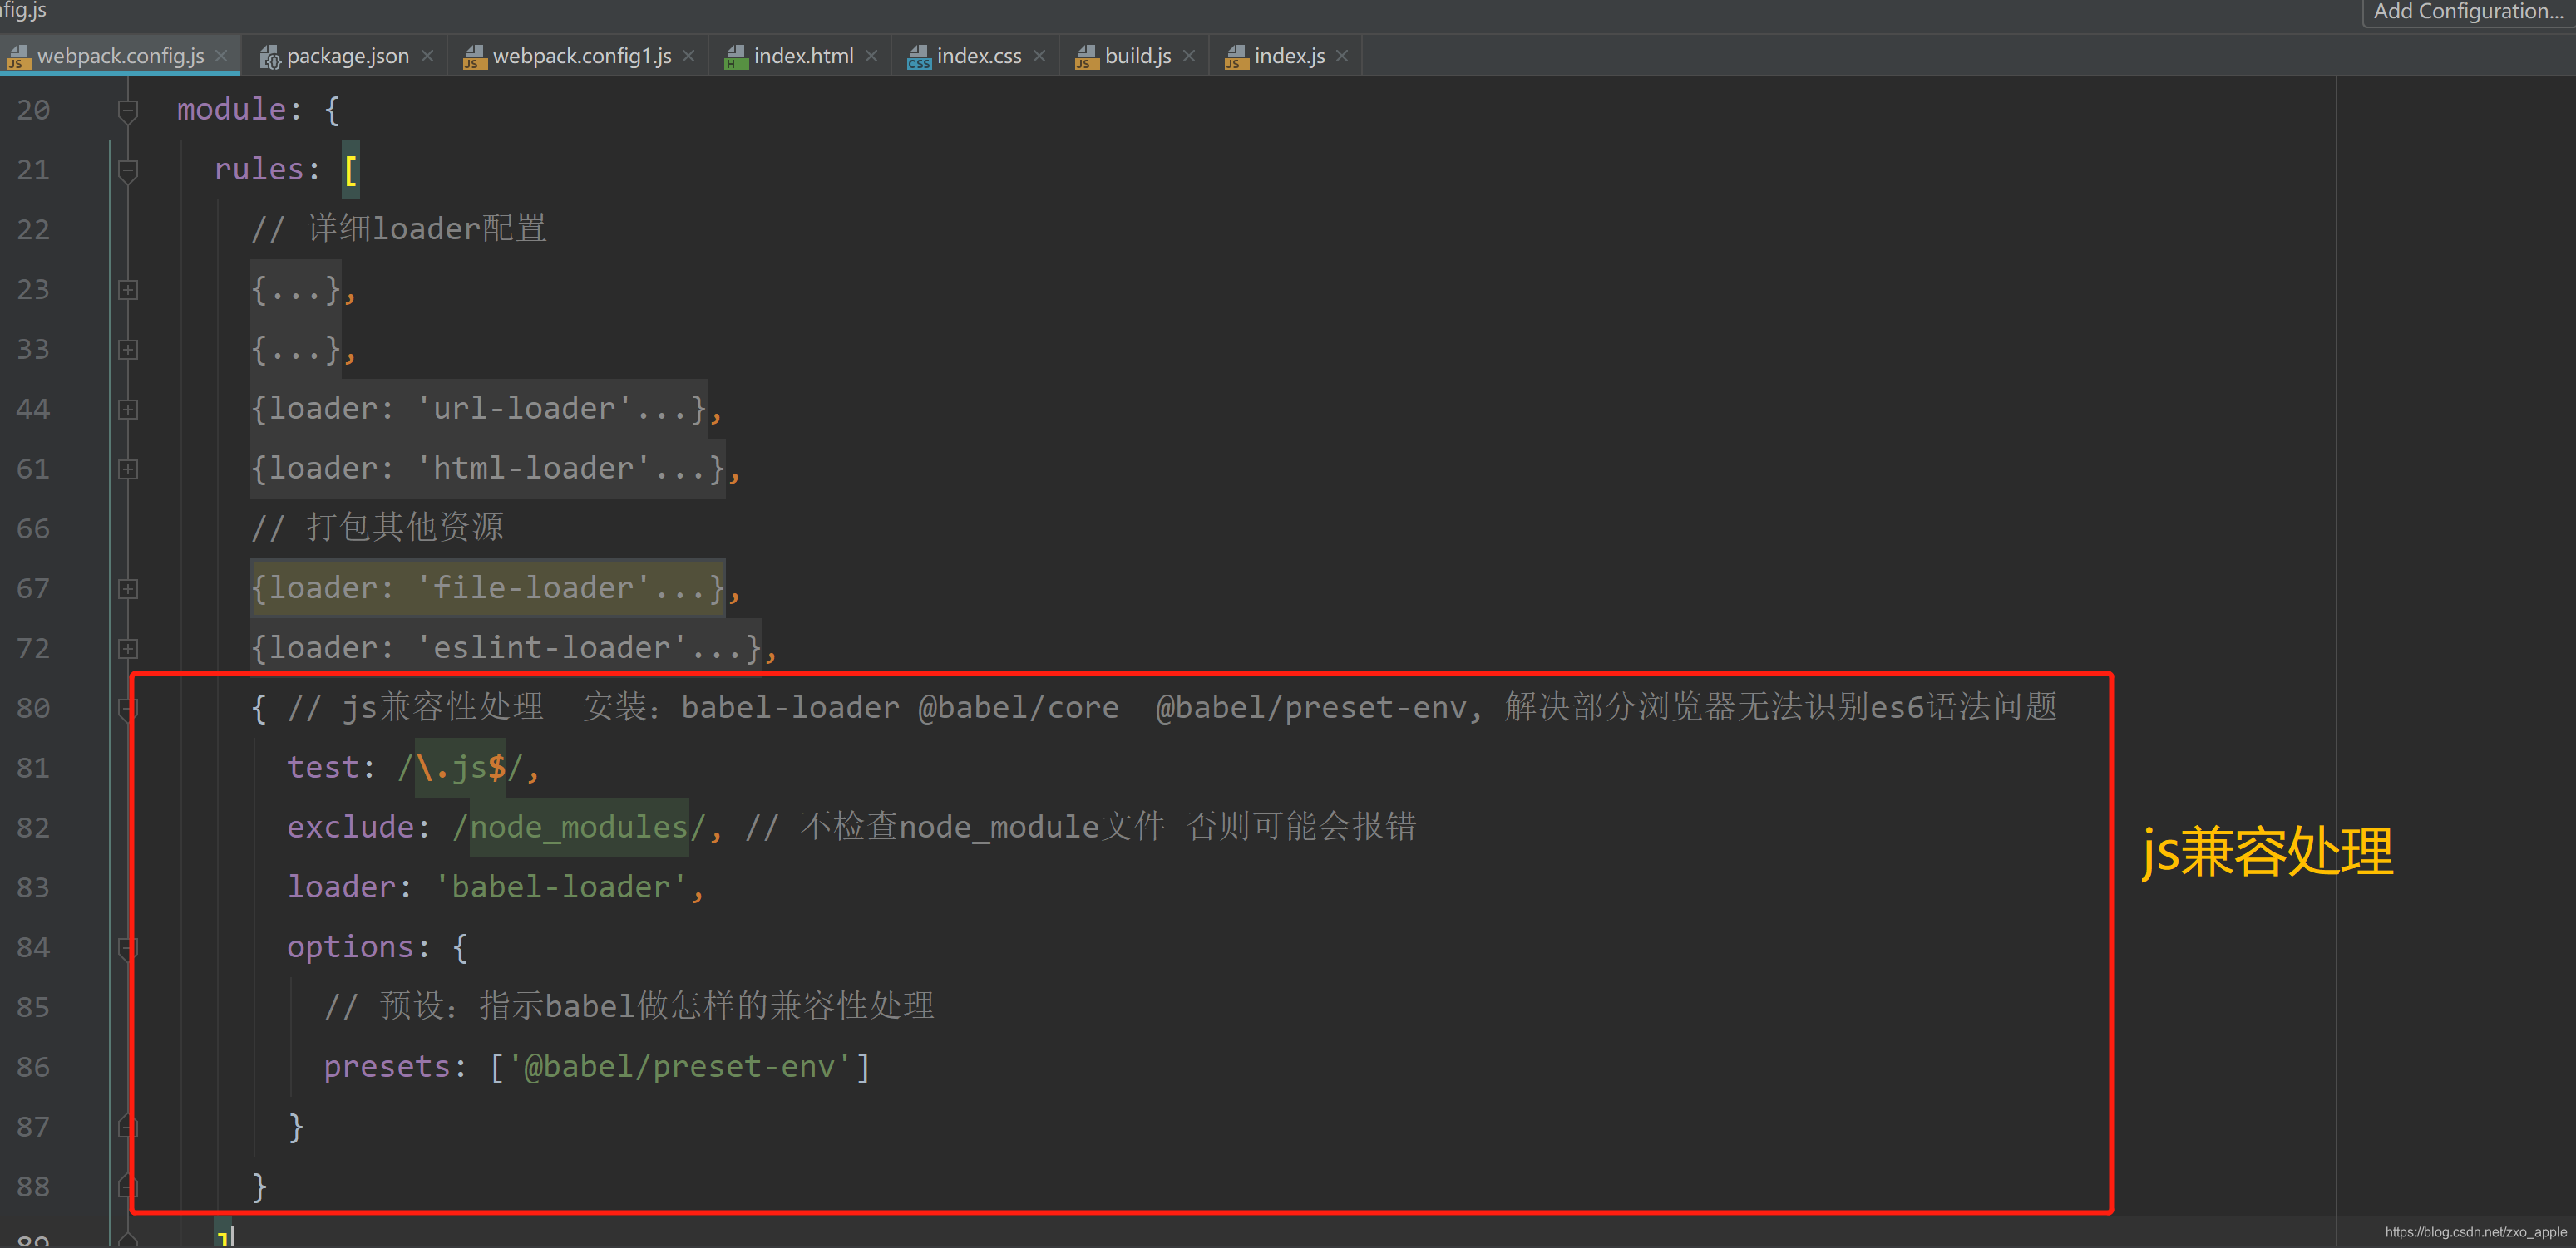Close the webpack.config.js tab
This screenshot has width=2576, height=1248.
(222, 56)
